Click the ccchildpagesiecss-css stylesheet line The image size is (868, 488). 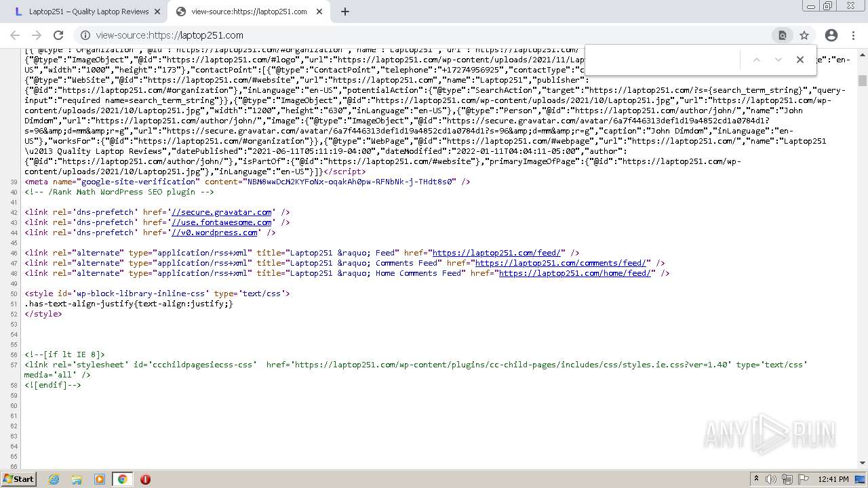416,369
